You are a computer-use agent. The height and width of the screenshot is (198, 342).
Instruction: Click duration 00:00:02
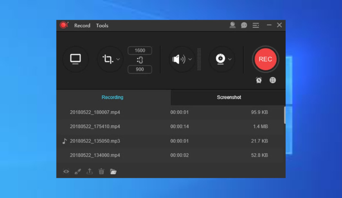(180, 155)
